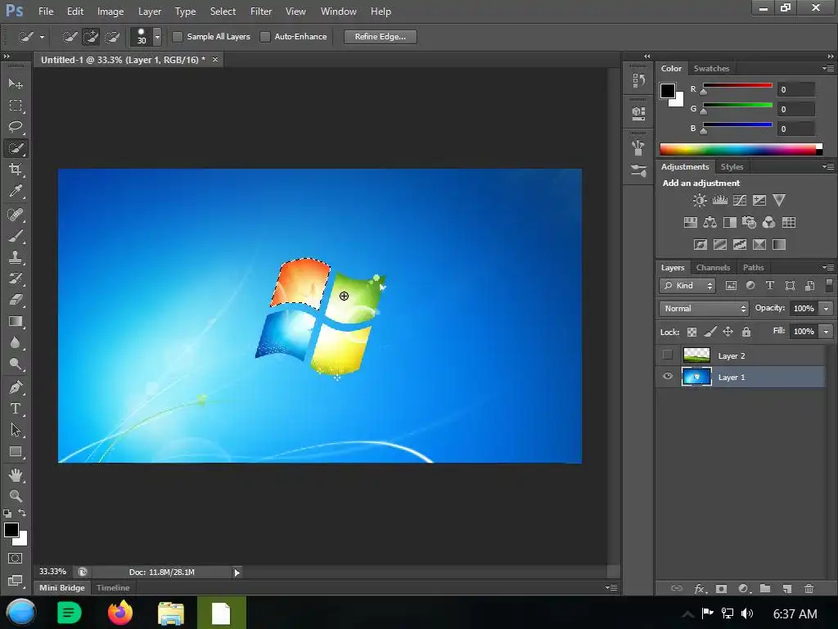This screenshot has width=838, height=629.
Task: Enable Sample All Layers checkbox
Action: [x=178, y=36]
